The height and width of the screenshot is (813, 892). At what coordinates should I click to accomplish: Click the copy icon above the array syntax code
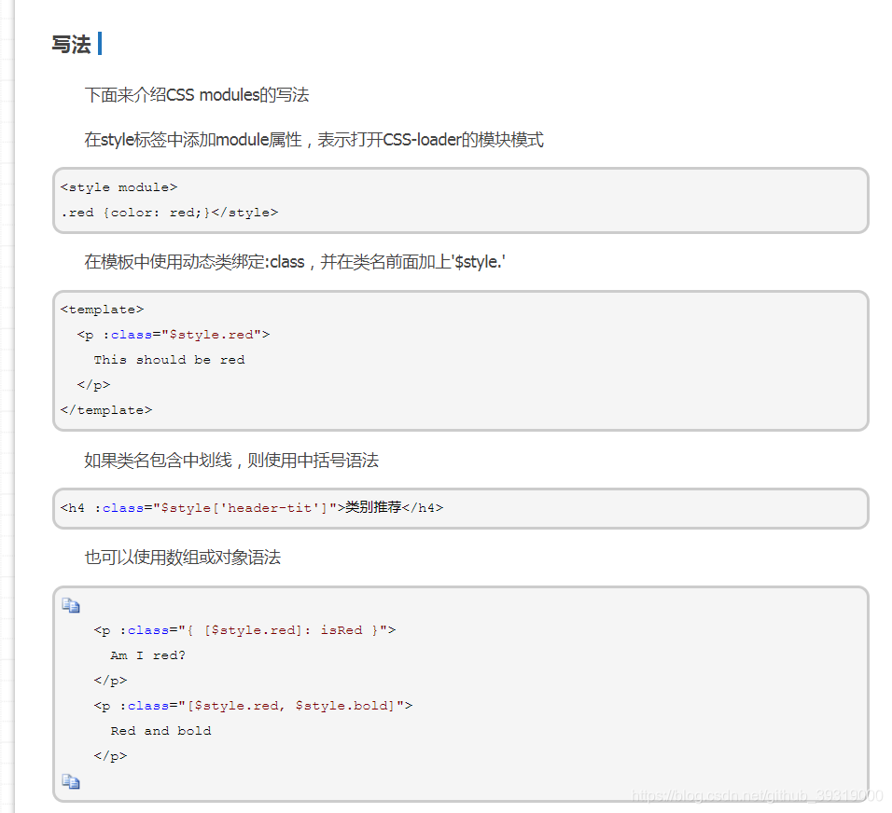[71, 605]
